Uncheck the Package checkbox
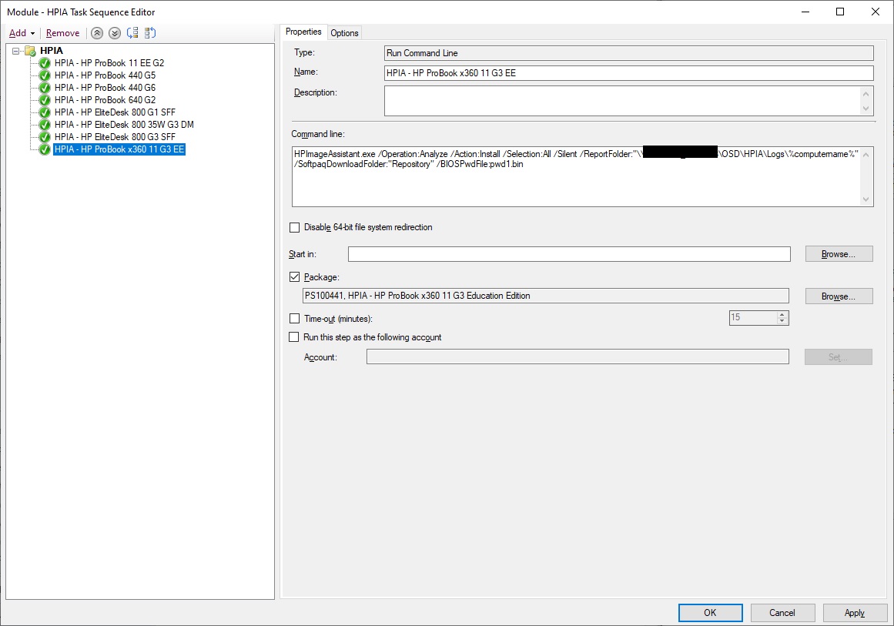 (x=294, y=276)
